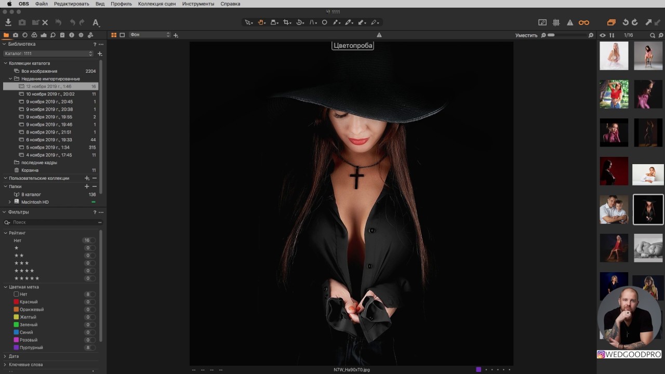Expand the Ключевые слова filter section

click(x=5, y=365)
